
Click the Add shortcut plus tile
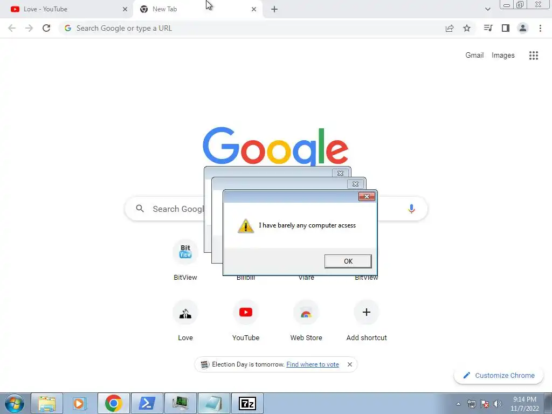(x=367, y=321)
